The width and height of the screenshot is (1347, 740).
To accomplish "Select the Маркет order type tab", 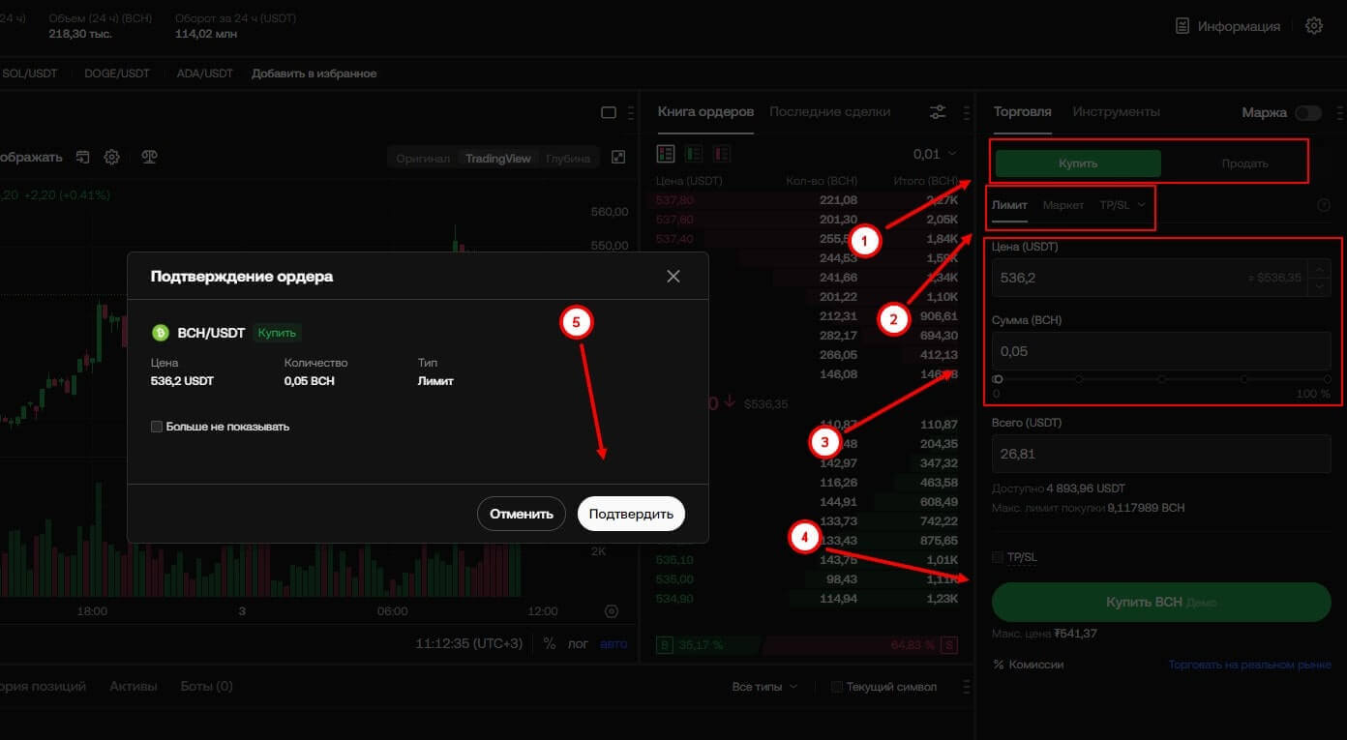I will (1063, 205).
